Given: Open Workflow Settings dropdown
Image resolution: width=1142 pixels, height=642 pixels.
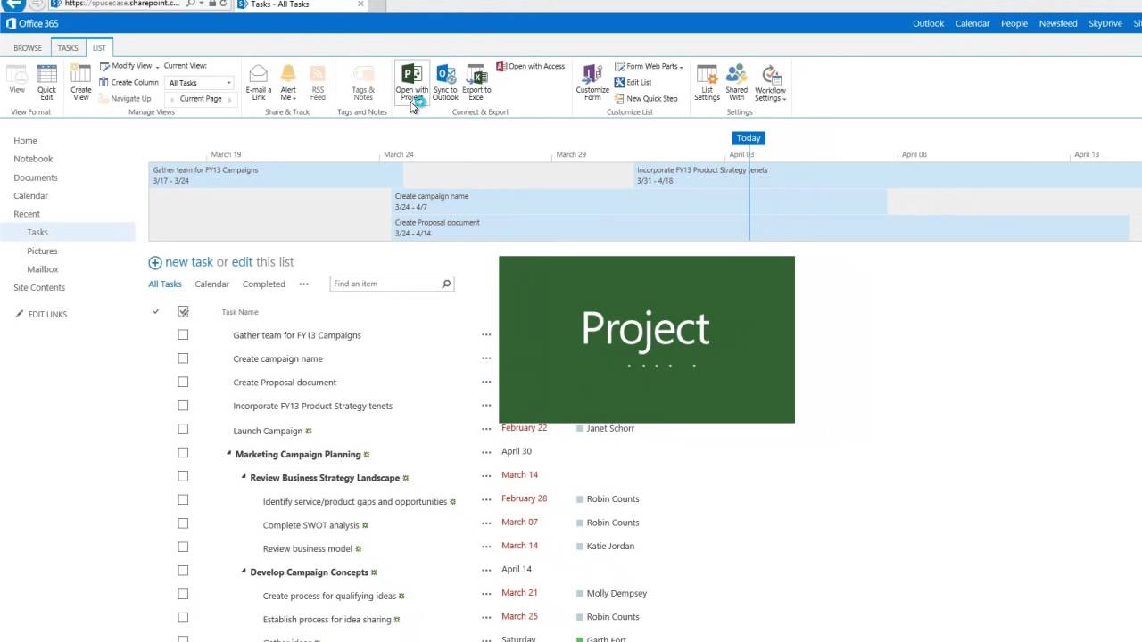Looking at the screenshot, I should point(770,83).
